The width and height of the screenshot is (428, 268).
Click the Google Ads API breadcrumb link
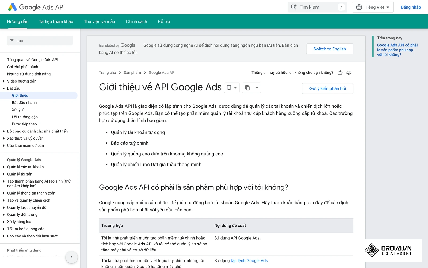point(162,73)
